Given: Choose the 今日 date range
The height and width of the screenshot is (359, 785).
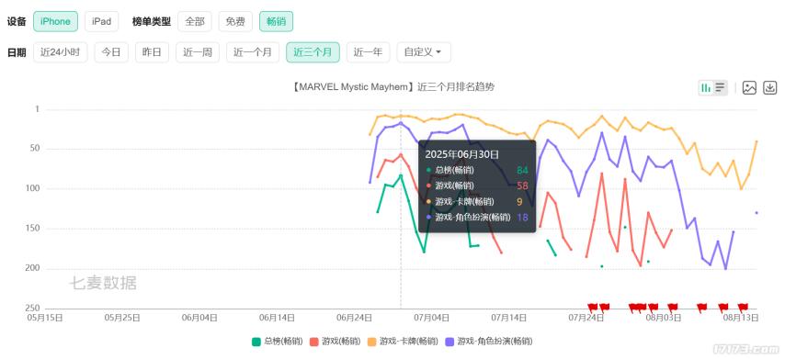Looking at the screenshot, I should pyautogui.click(x=111, y=52).
